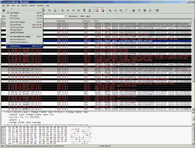Toggle auto scroll in live capture button
The height and width of the screenshot is (148, 195).
103,10
